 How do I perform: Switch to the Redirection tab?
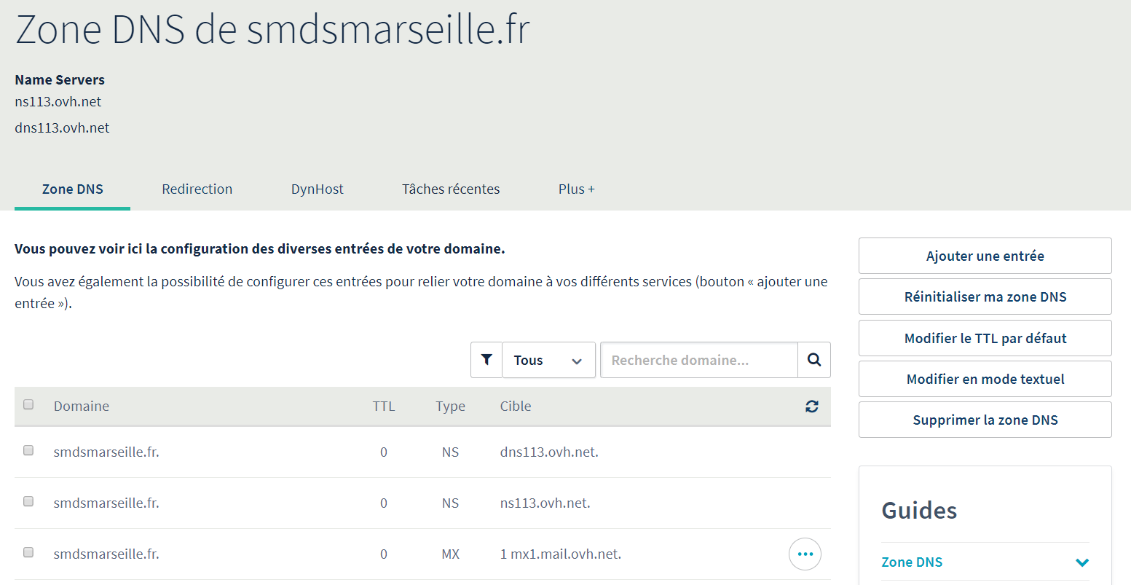pyautogui.click(x=197, y=189)
